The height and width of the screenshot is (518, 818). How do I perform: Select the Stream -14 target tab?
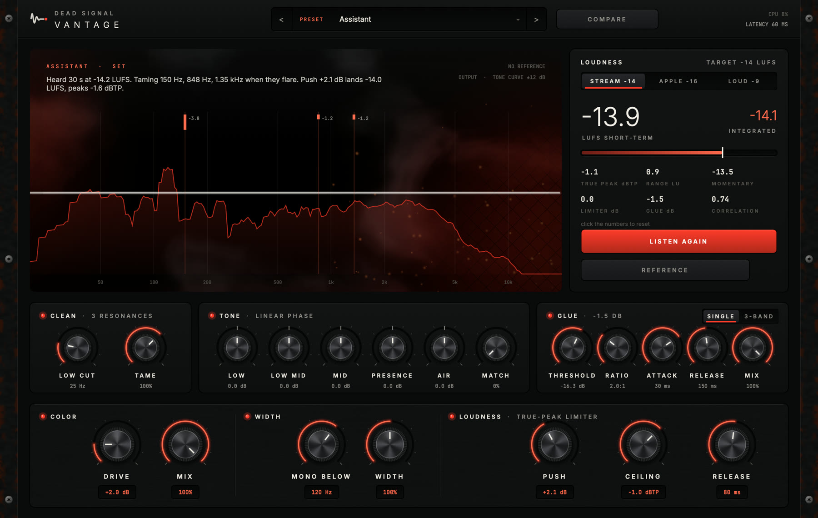[x=613, y=81]
